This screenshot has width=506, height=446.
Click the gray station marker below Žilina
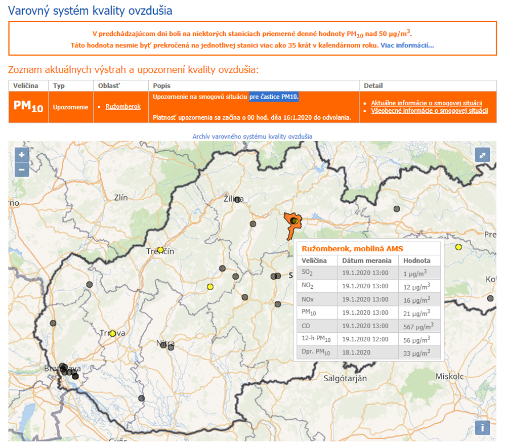pyautogui.click(x=253, y=224)
